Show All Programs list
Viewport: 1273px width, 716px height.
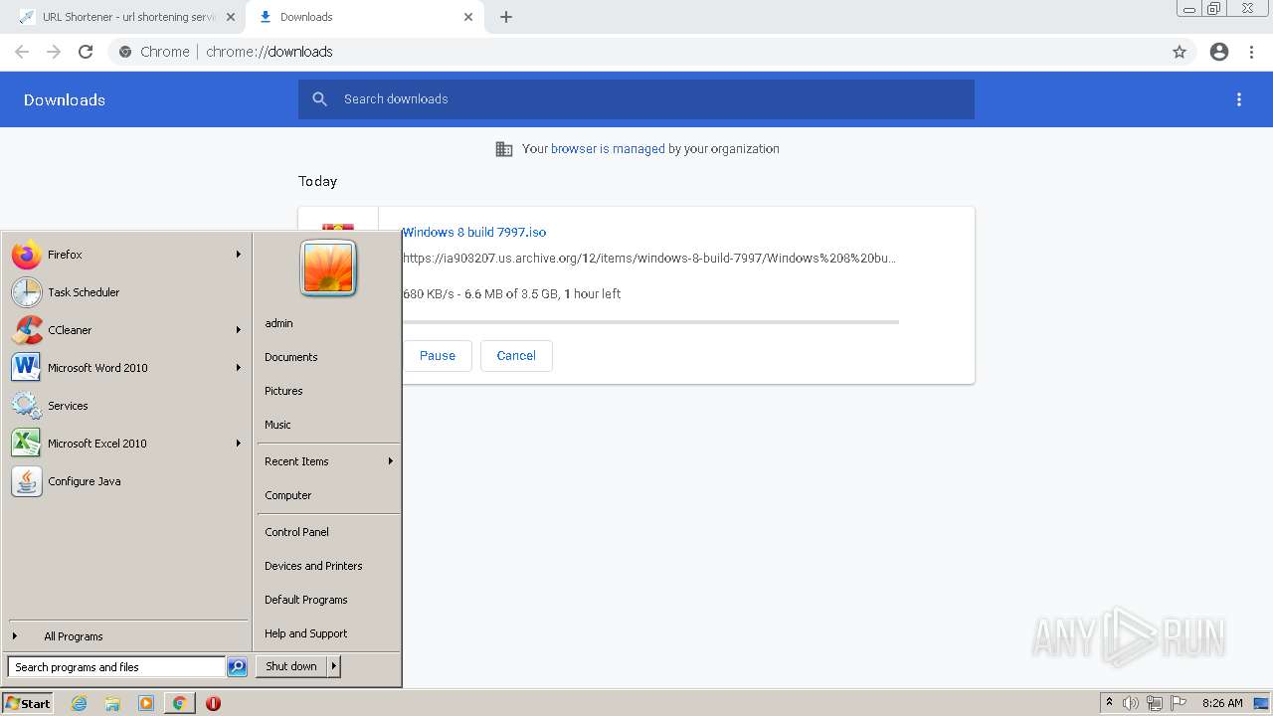(x=126, y=636)
